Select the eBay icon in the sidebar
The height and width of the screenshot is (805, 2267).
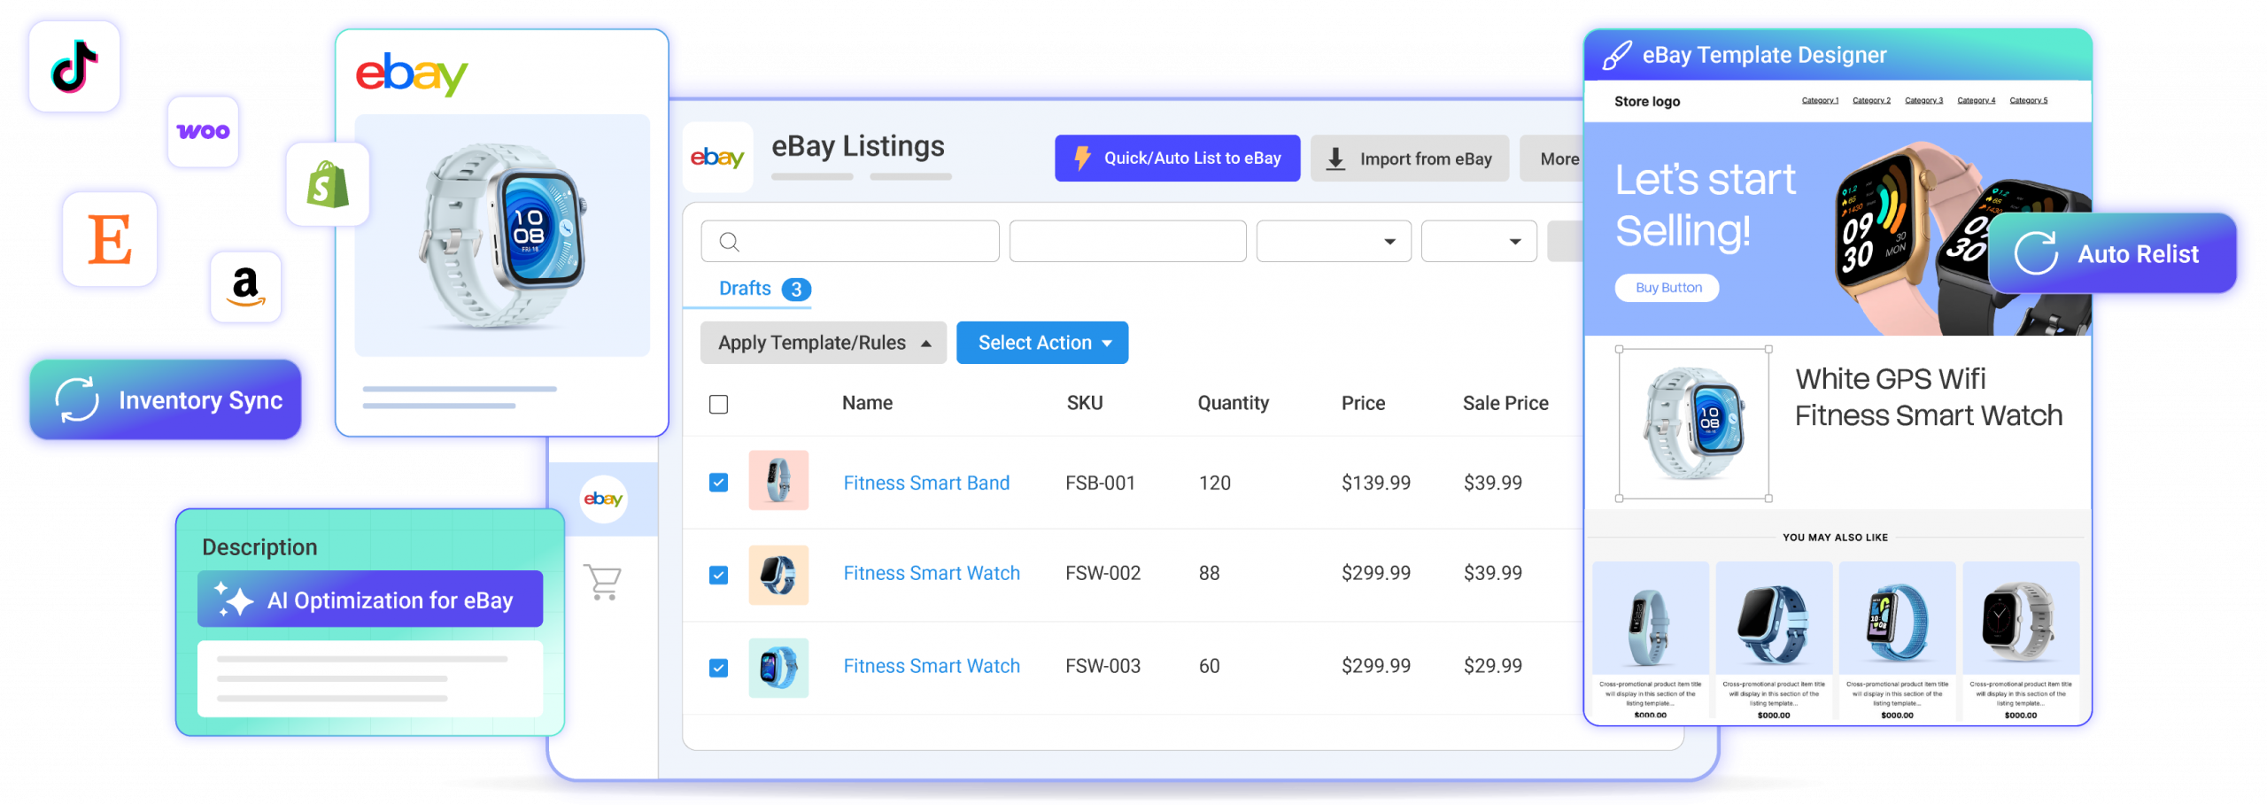(603, 499)
